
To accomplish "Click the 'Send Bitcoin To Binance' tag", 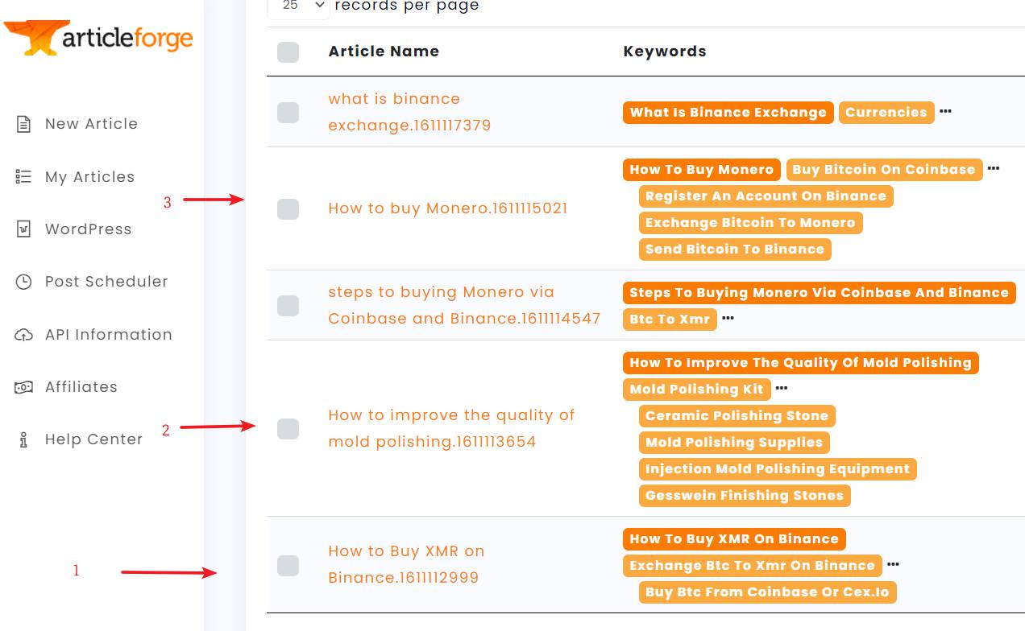I will tap(735, 250).
